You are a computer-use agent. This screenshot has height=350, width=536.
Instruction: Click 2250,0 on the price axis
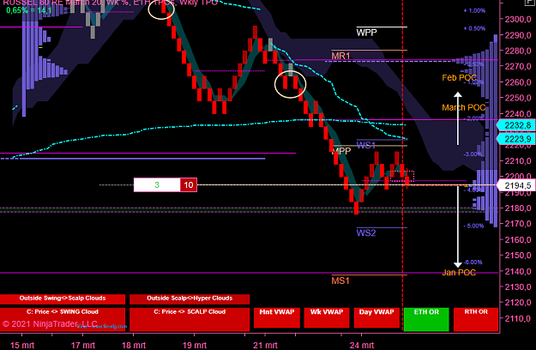[518, 98]
